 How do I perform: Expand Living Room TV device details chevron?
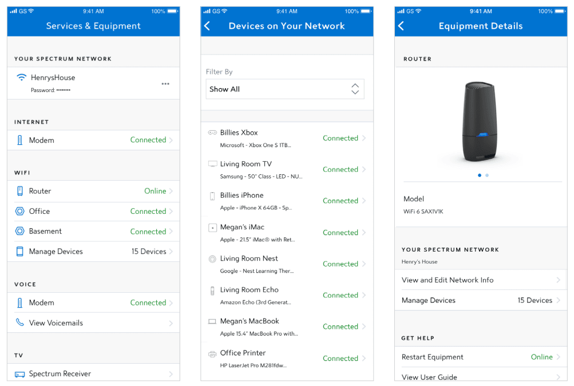(x=364, y=170)
